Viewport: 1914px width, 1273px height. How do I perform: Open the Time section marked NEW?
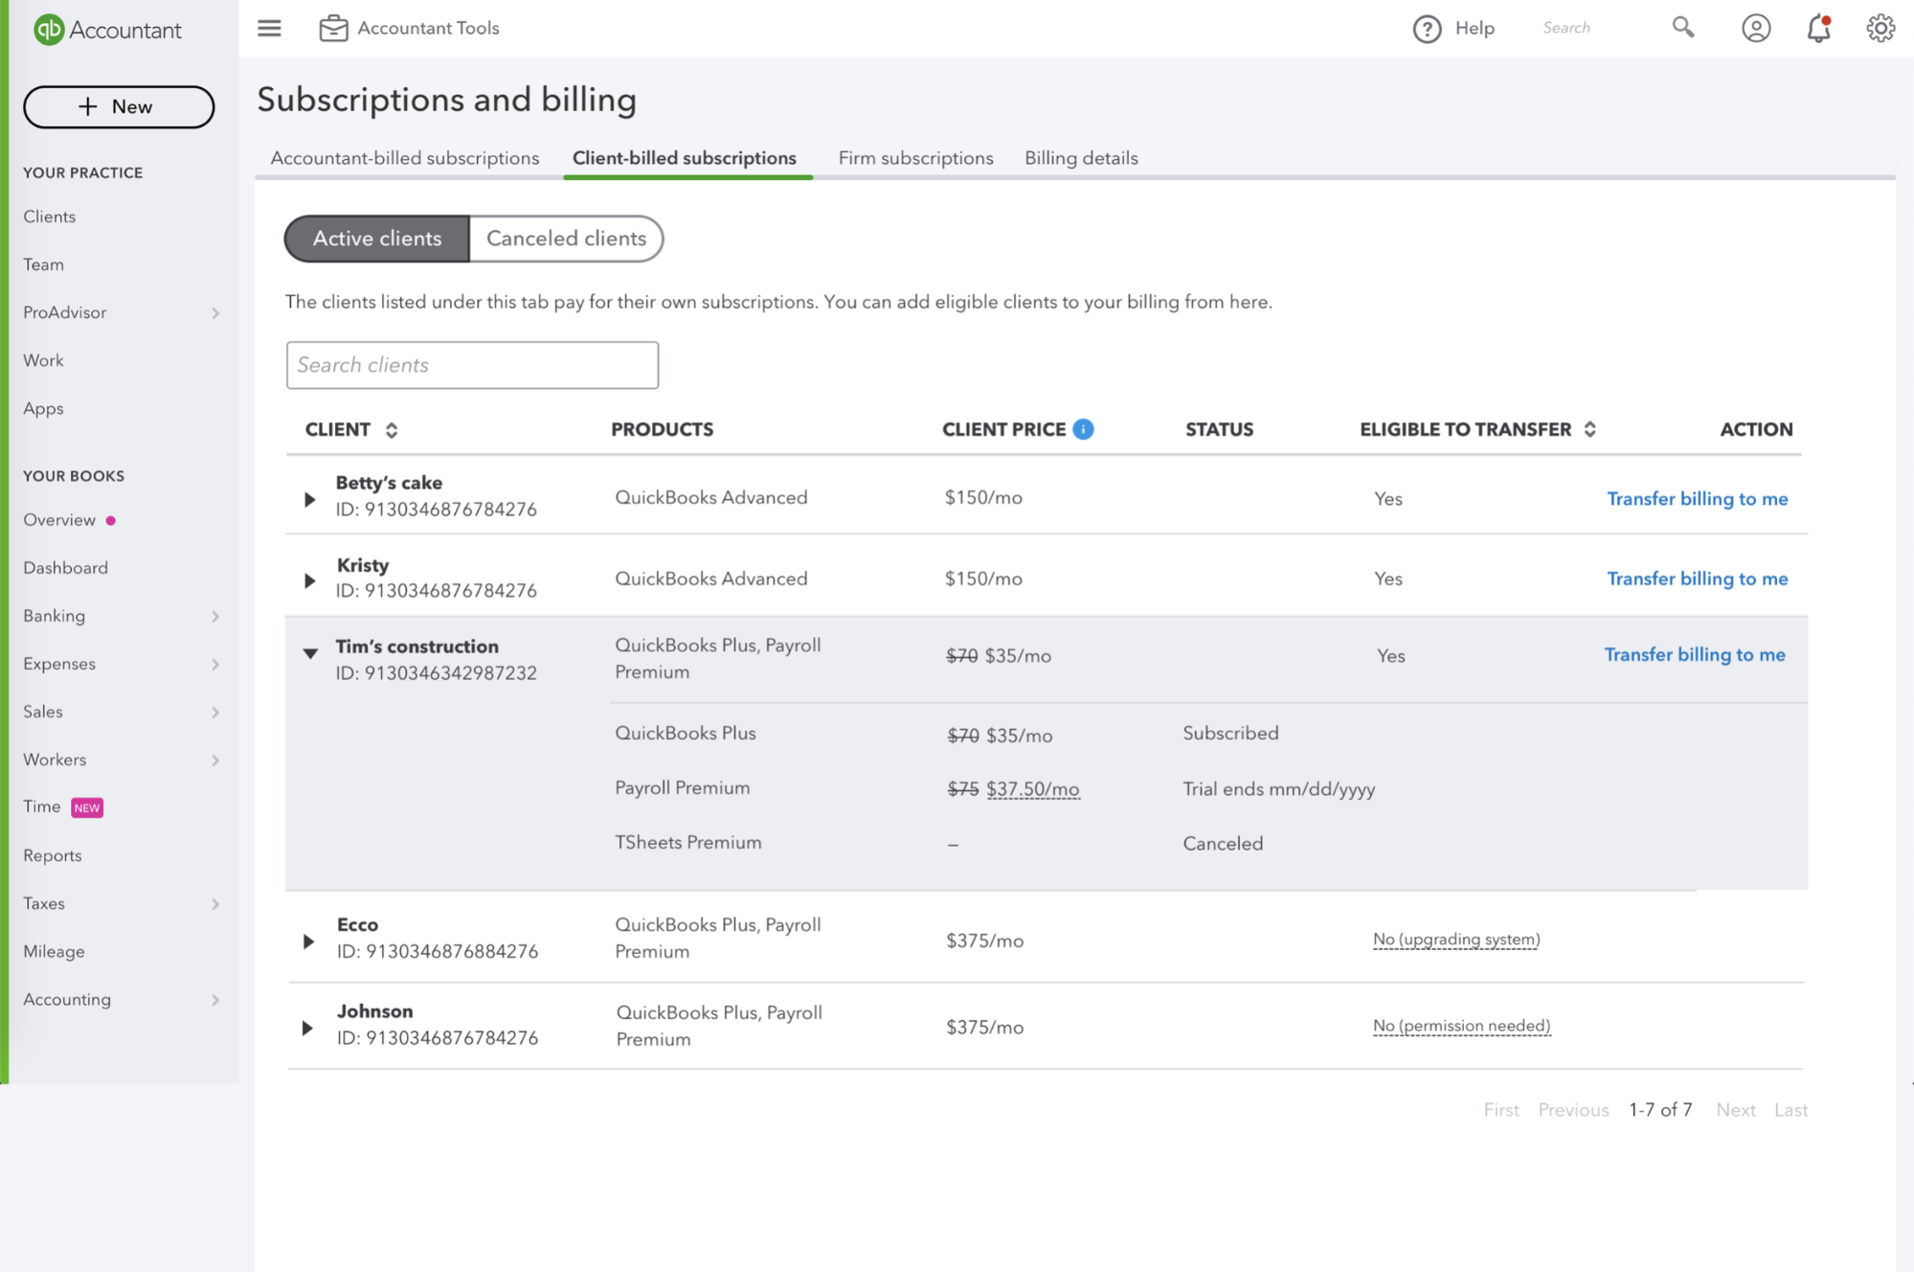pyautogui.click(x=62, y=807)
